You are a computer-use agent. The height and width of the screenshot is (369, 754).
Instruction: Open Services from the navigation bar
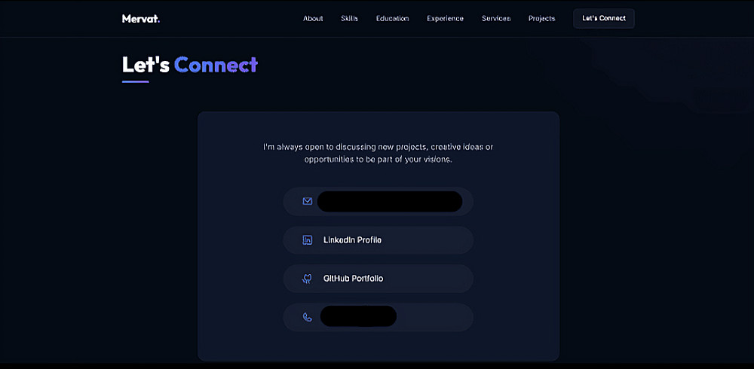(x=496, y=19)
